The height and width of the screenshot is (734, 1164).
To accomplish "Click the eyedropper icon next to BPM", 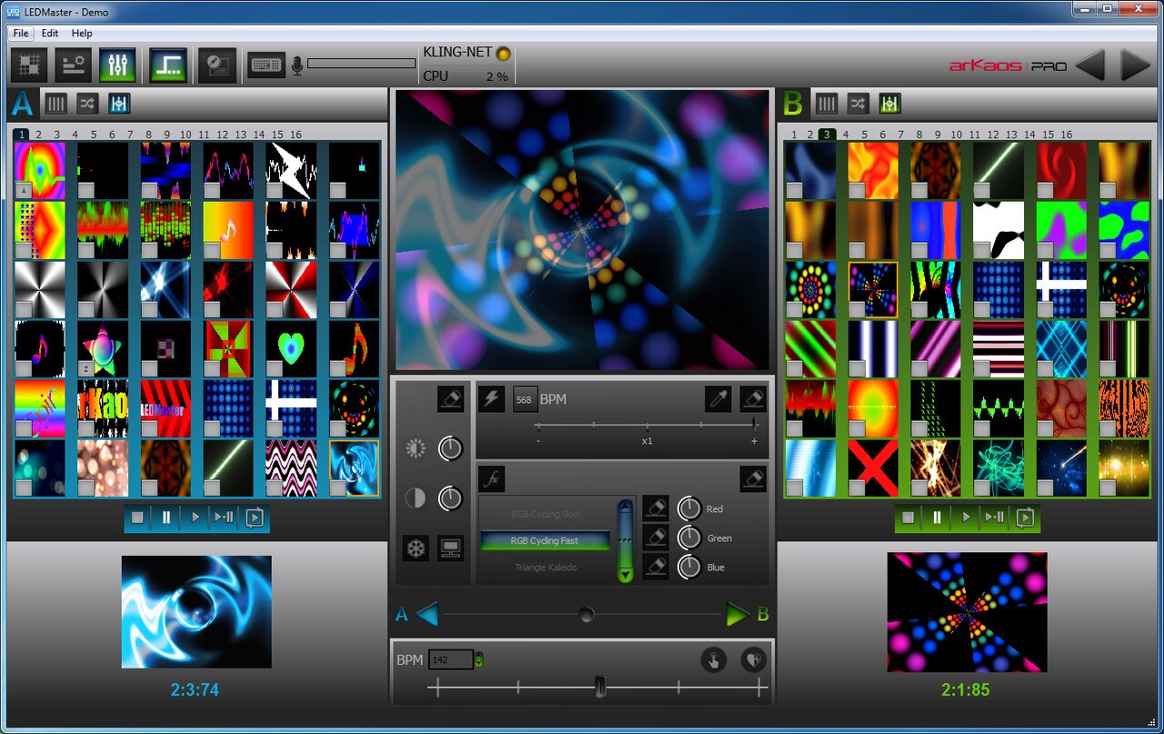I will point(718,399).
